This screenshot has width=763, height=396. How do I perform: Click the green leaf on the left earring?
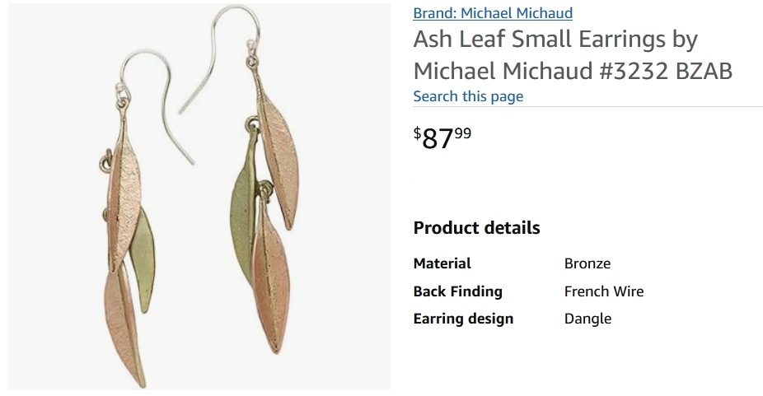(143, 261)
